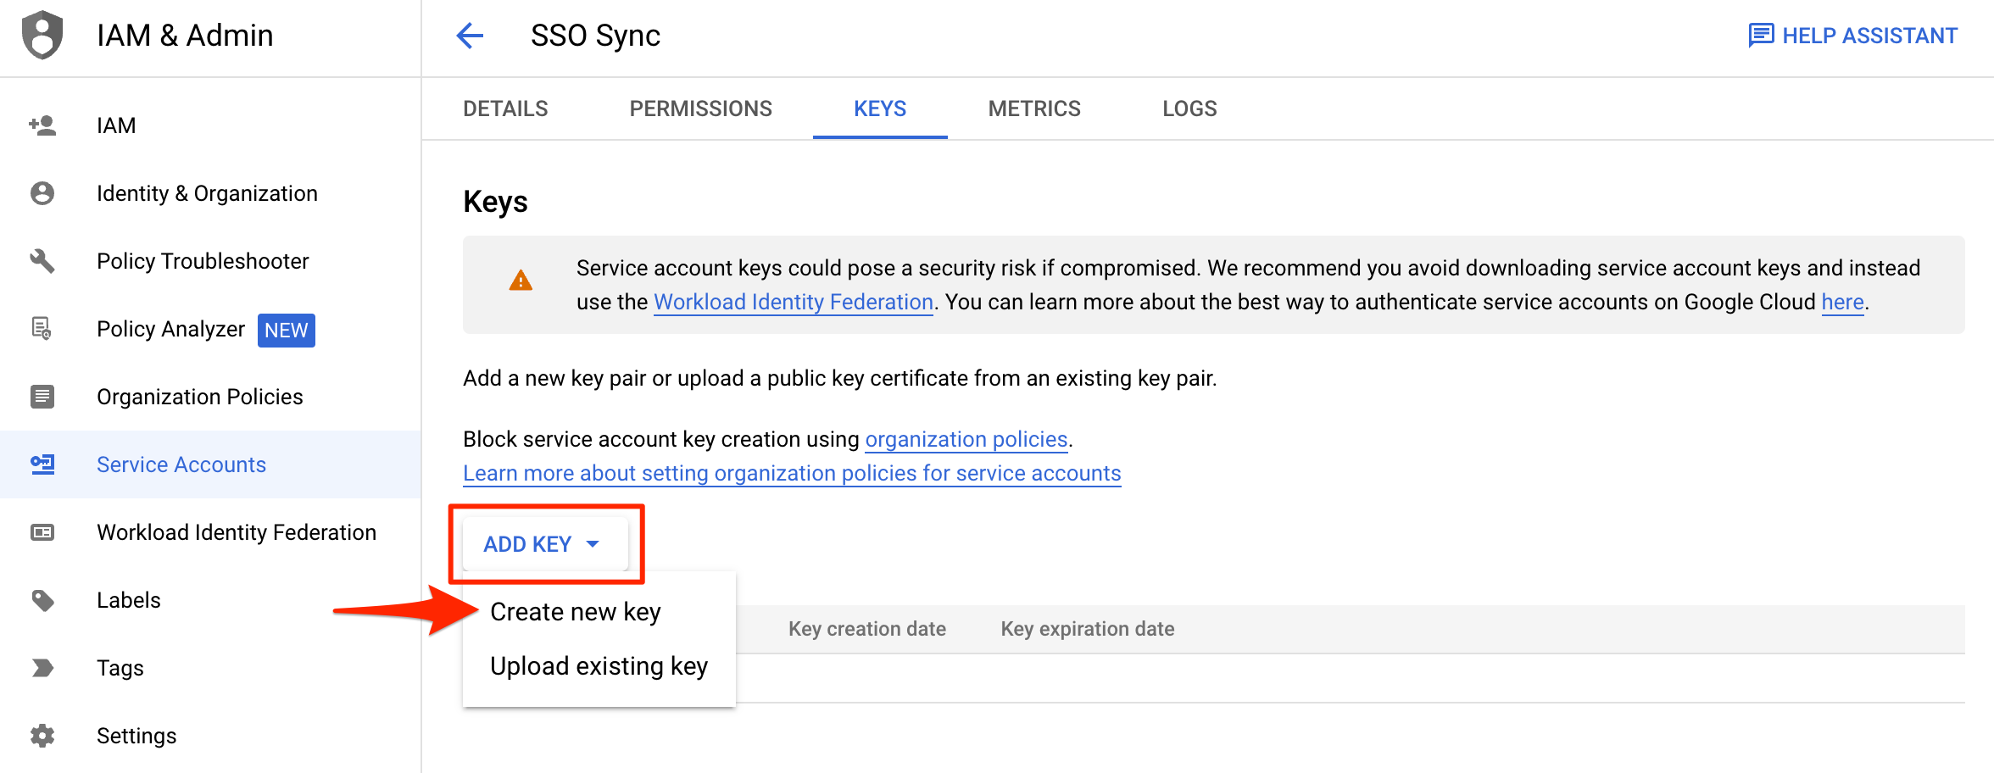Open Workload Identity Federation sidebar item
Viewport: 1994px width, 773px height.
(210, 532)
